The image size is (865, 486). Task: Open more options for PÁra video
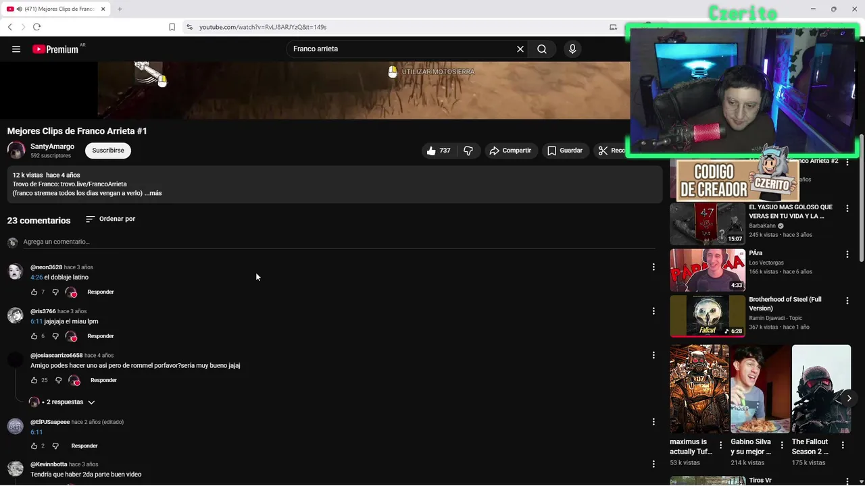tap(847, 254)
